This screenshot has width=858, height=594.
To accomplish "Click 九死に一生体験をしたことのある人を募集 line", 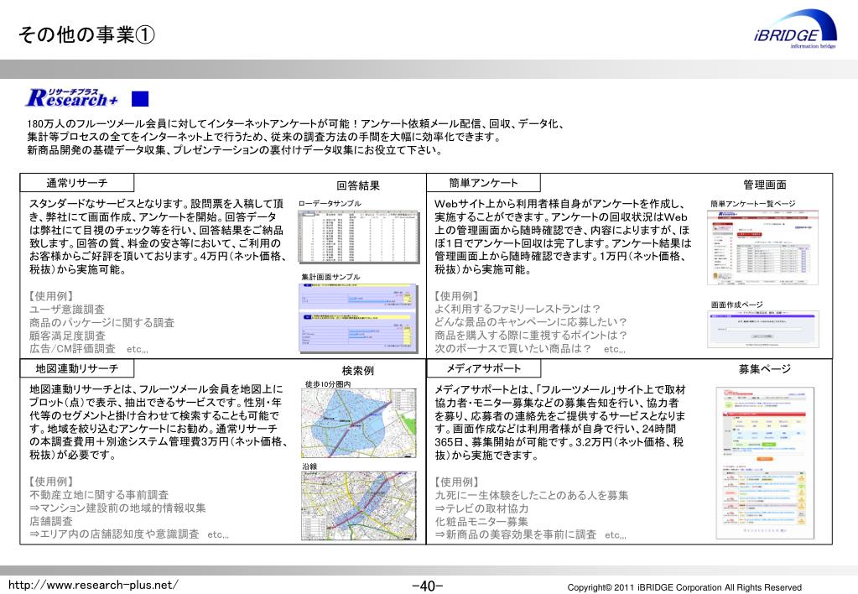I will (532, 496).
